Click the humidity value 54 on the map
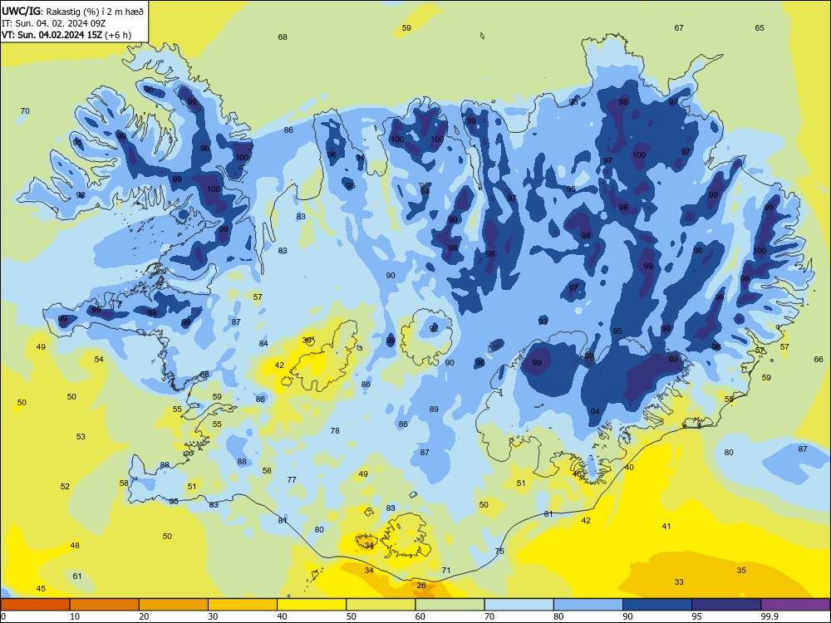The image size is (831, 623). (x=99, y=360)
